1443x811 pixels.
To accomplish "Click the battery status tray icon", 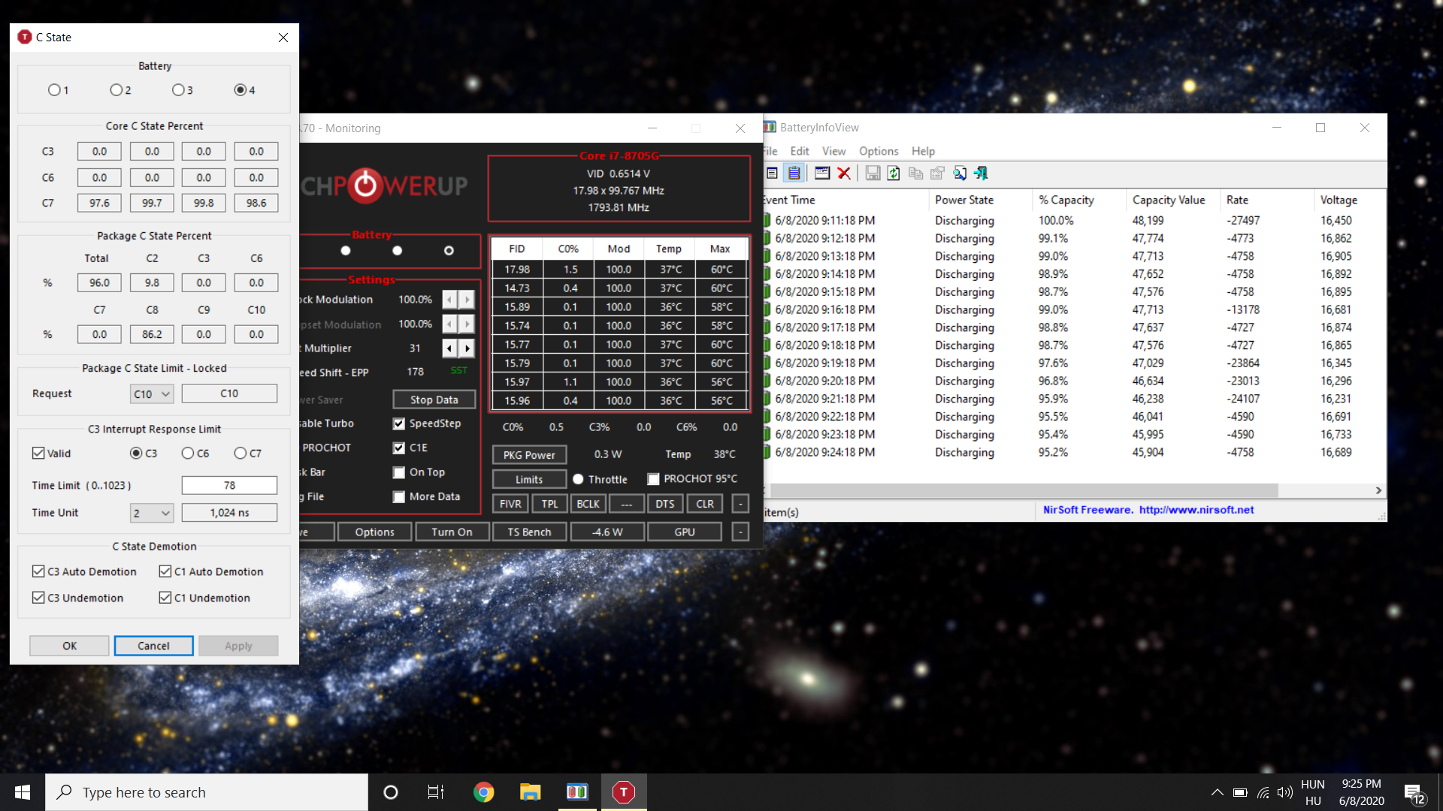I will tap(1240, 792).
